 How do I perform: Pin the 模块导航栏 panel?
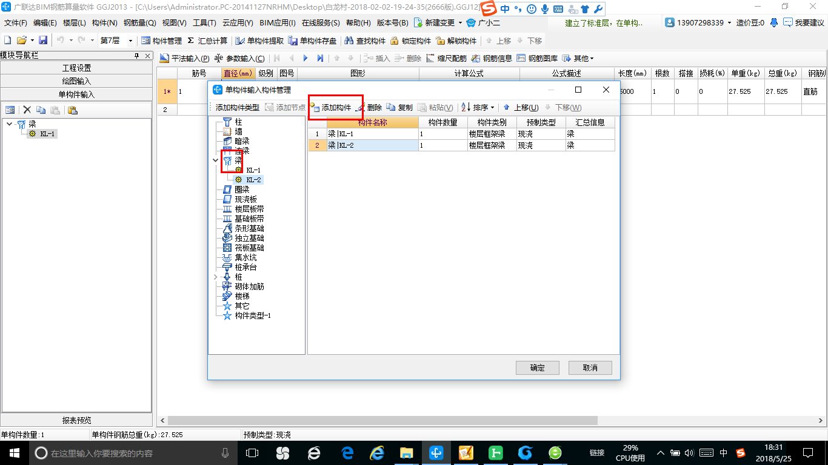[137, 56]
